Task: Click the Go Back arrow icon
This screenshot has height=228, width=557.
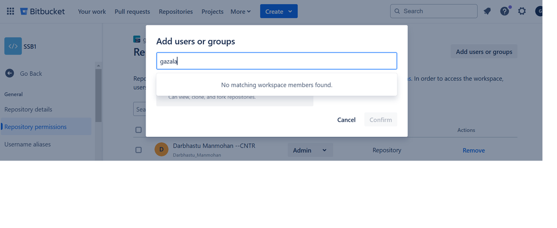Action: pos(9,73)
